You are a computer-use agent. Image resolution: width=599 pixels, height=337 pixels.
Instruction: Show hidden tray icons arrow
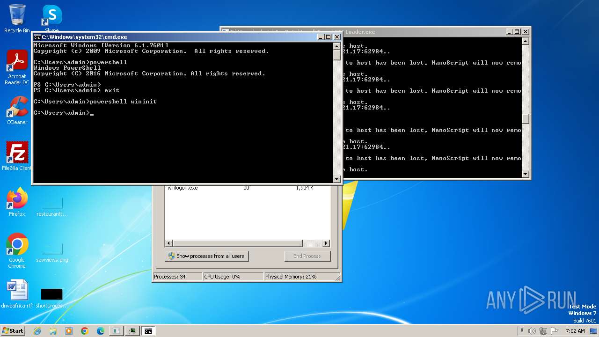pos(522,331)
